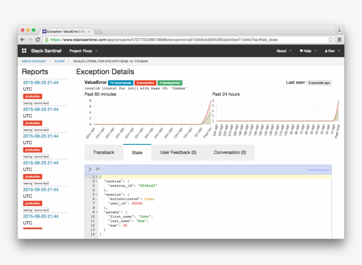Viewport: 362px width, 265px height.
Task: Collapse the "cookies" block fold arrow
Action: tap(97, 182)
